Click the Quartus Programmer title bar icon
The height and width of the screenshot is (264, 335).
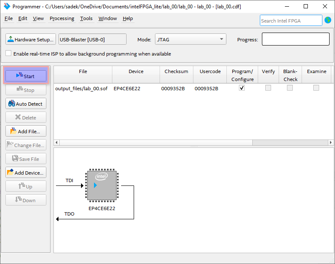pyautogui.click(x=7, y=7)
